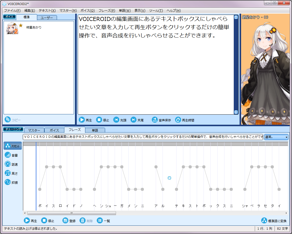Toggle the accent point above ク
The height and width of the screenshot is (234, 292).
pyautogui.click(x=218, y=189)
